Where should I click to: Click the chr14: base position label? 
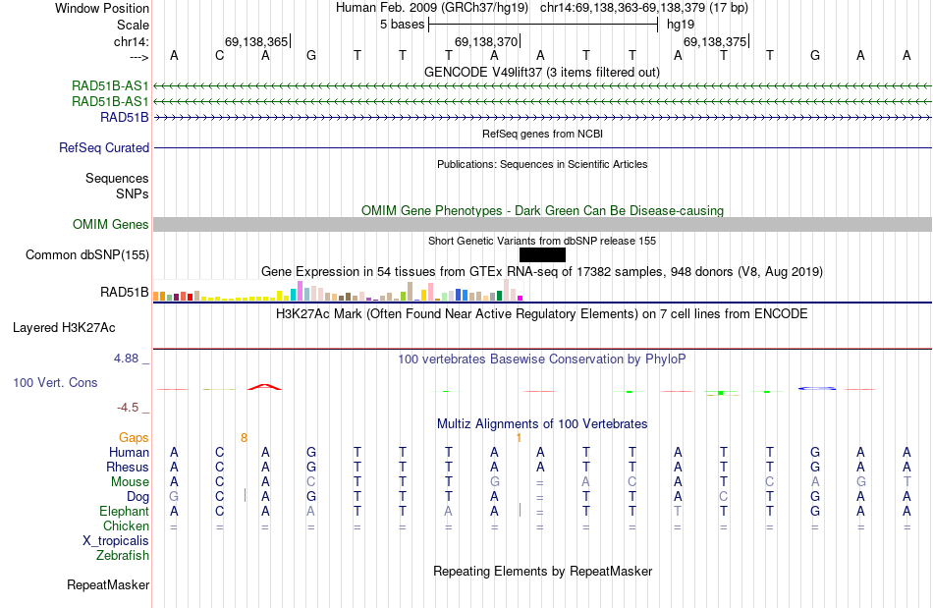(132, 41)
